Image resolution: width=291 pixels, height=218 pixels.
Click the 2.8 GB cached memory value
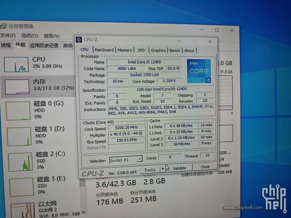(154, 181)
